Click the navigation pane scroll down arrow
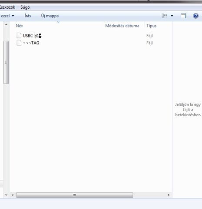This screenshot has height=209, width=202. (6, 195)
